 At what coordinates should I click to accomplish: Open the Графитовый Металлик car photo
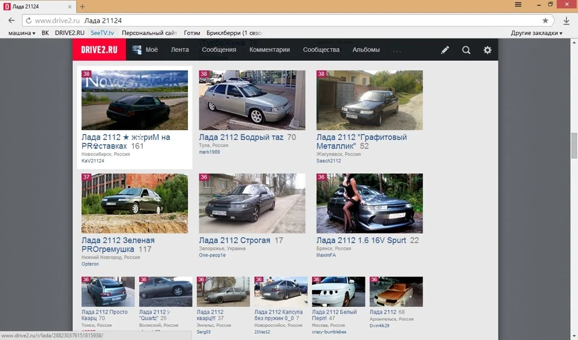pyautogui.click(x=369, y=100)
